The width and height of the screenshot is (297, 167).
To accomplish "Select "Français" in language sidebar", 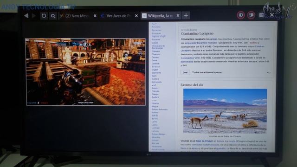I will 155,91.
